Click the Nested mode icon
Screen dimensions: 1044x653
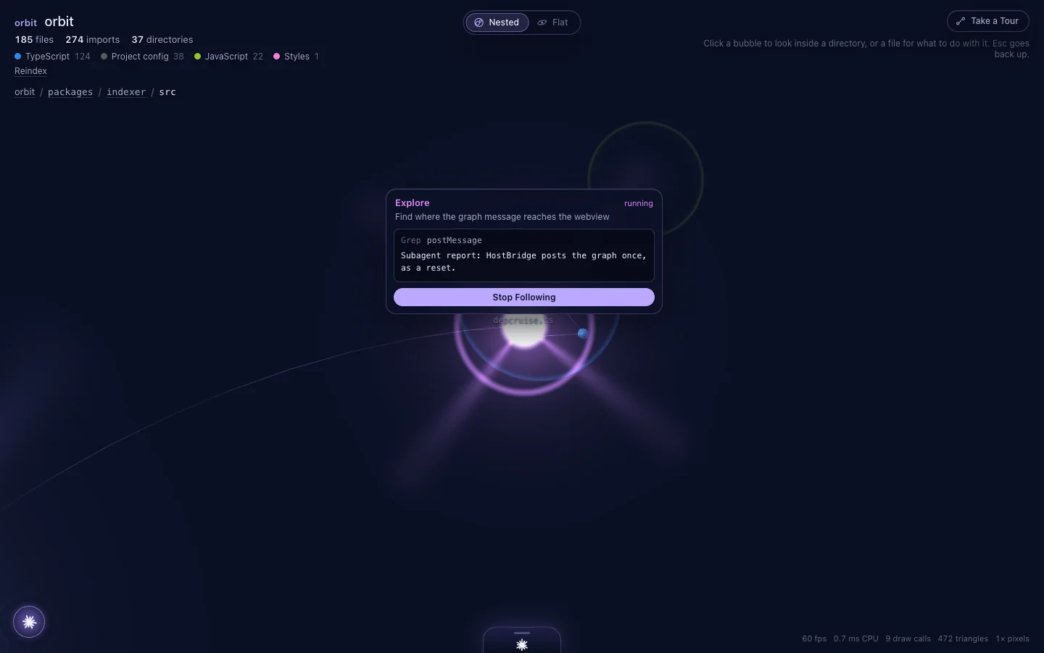coord(478,22)
